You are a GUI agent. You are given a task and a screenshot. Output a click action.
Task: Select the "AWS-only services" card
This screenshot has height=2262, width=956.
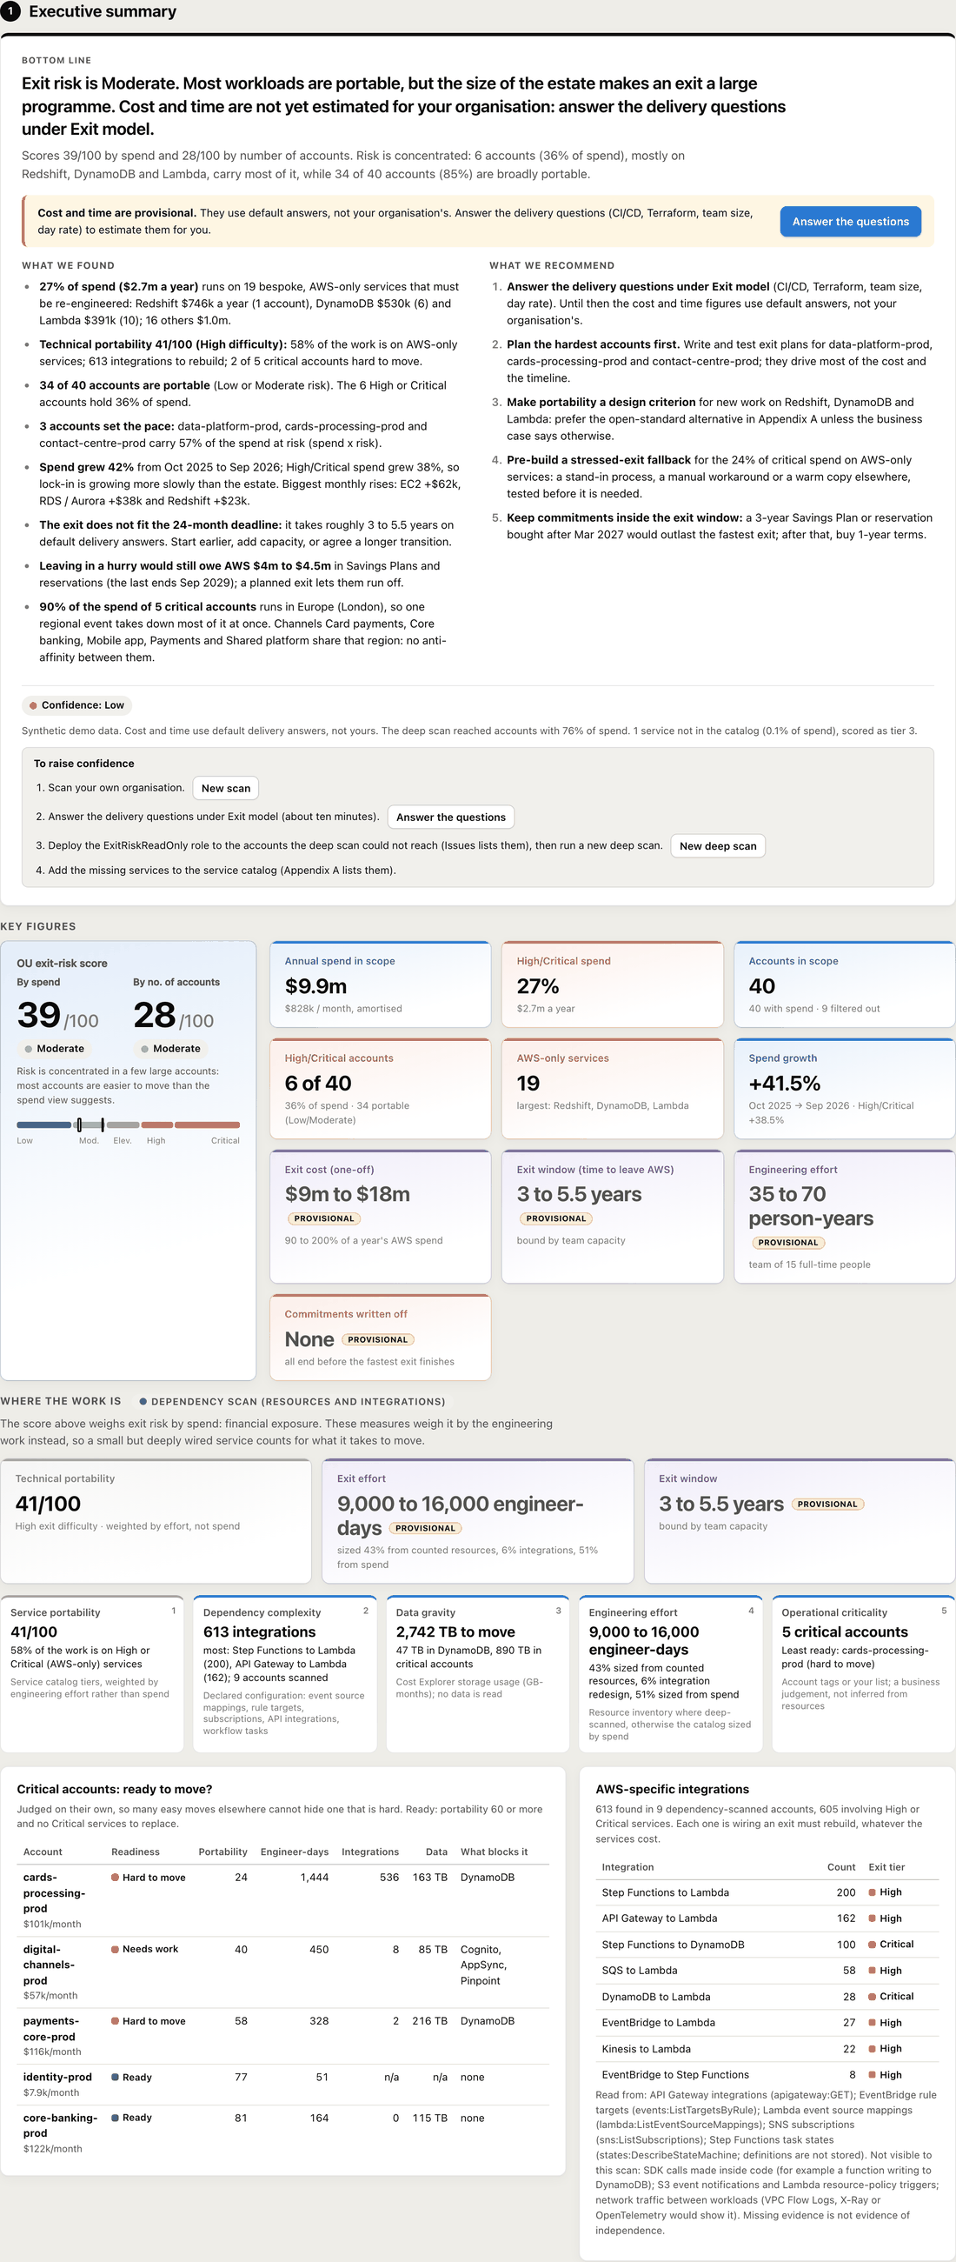tap(612, 1089)
